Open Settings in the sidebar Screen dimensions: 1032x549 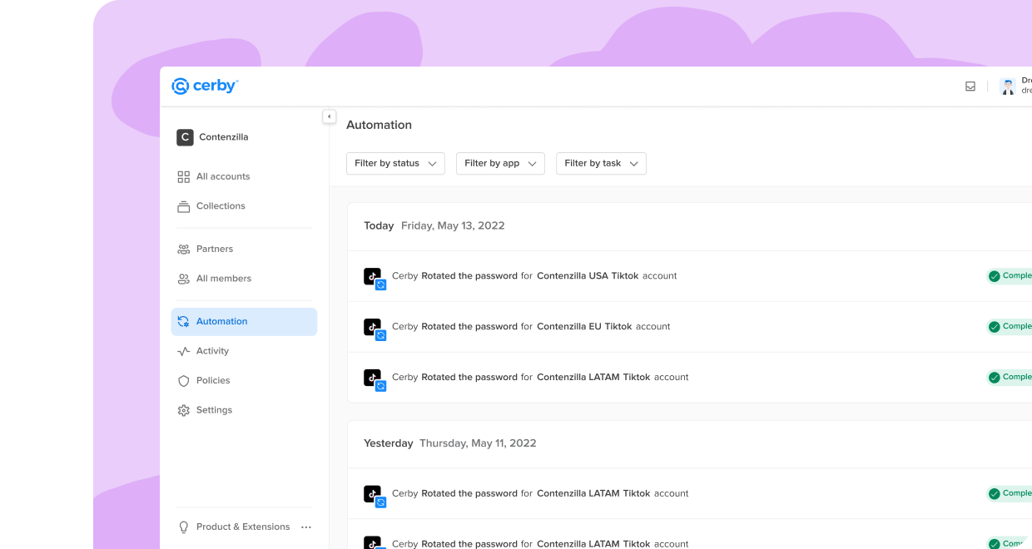[206, 410]
